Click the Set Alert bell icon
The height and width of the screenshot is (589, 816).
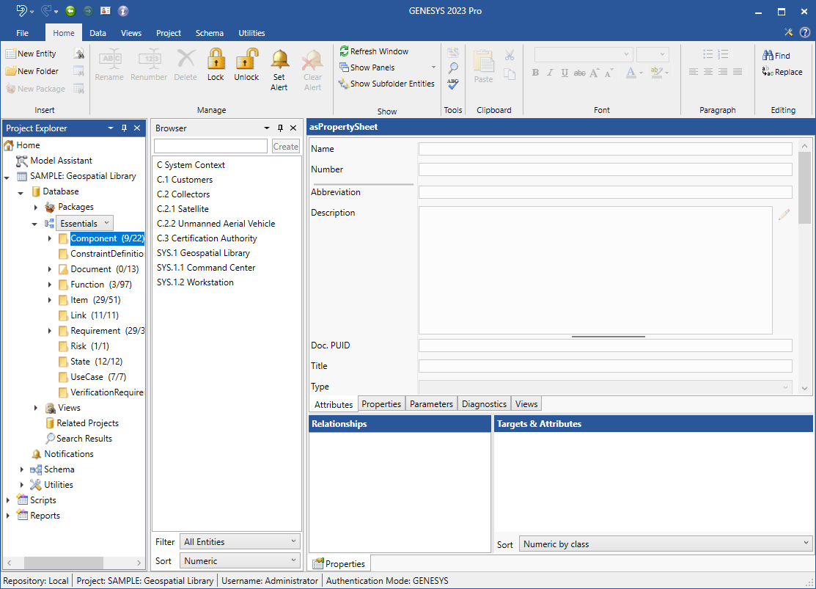coord(279,59)
